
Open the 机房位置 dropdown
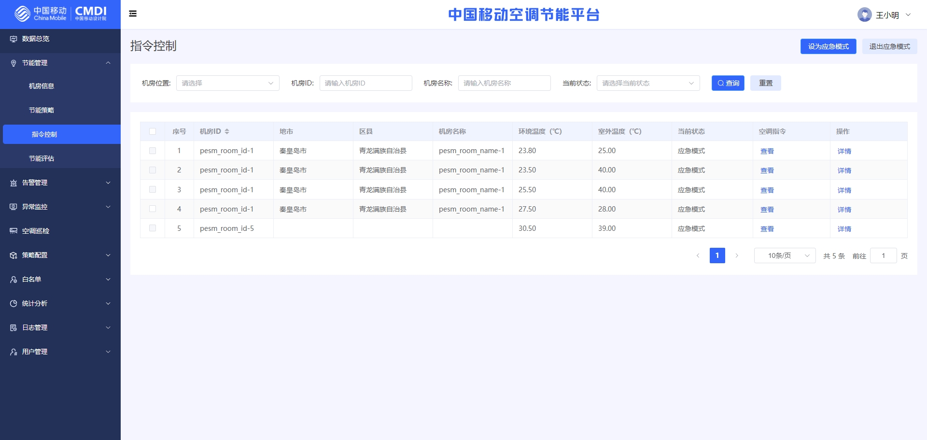[228, 83]
